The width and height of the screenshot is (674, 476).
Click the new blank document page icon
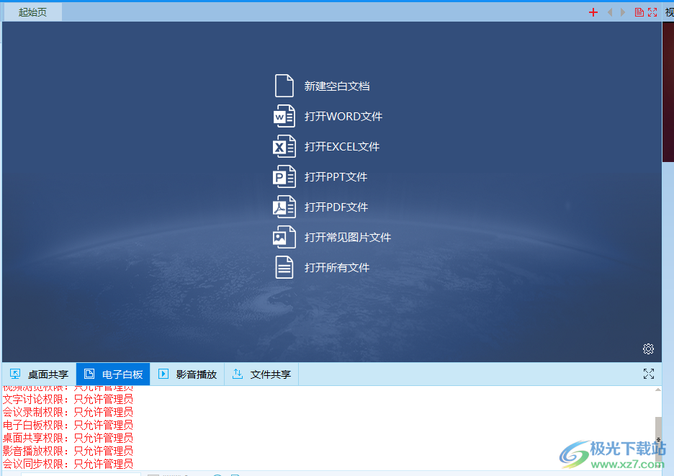(284, 85)
